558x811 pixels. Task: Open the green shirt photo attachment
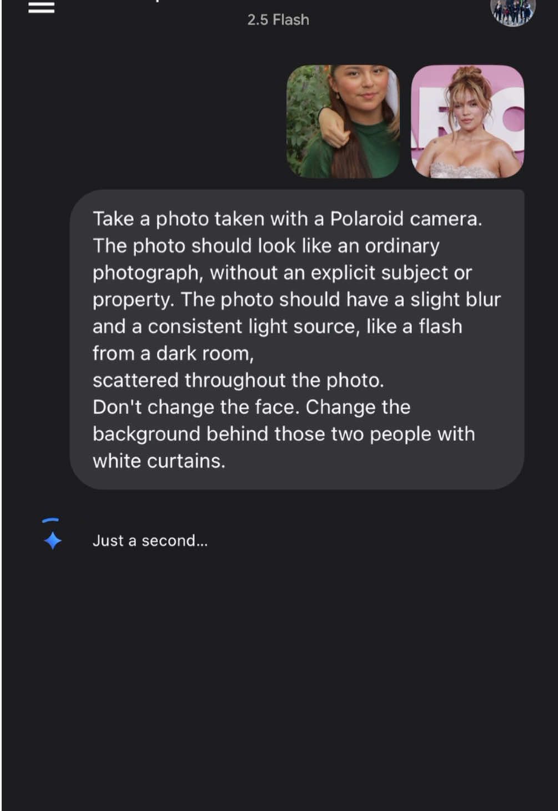(x=343, y=122)
